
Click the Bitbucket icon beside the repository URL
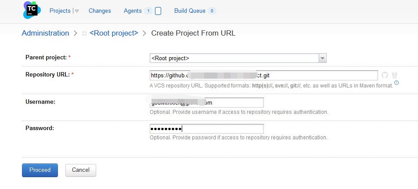pyautogui.click(x=395, y=75)
